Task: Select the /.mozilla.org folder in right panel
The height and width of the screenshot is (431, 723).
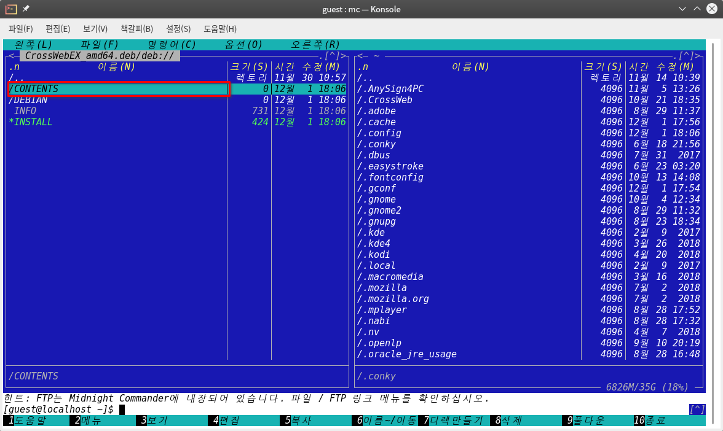Action: point(529,299)
